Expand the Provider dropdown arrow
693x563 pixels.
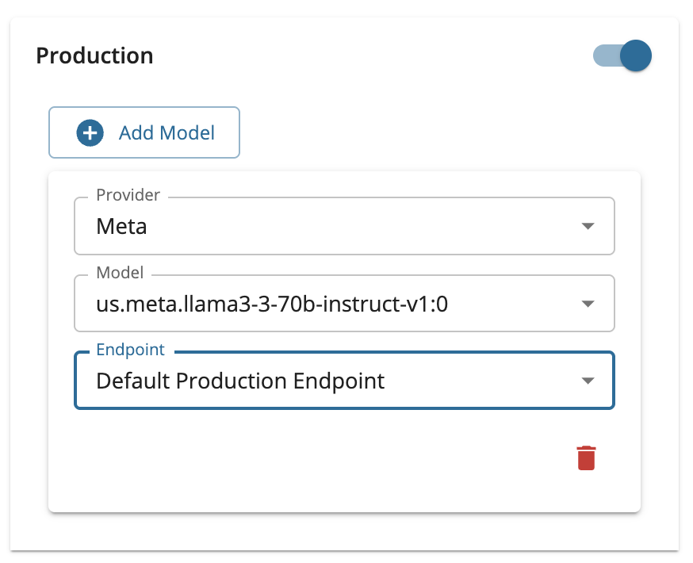click(588, 226)
